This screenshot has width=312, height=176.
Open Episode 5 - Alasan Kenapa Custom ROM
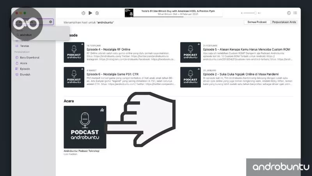(246, 49)
